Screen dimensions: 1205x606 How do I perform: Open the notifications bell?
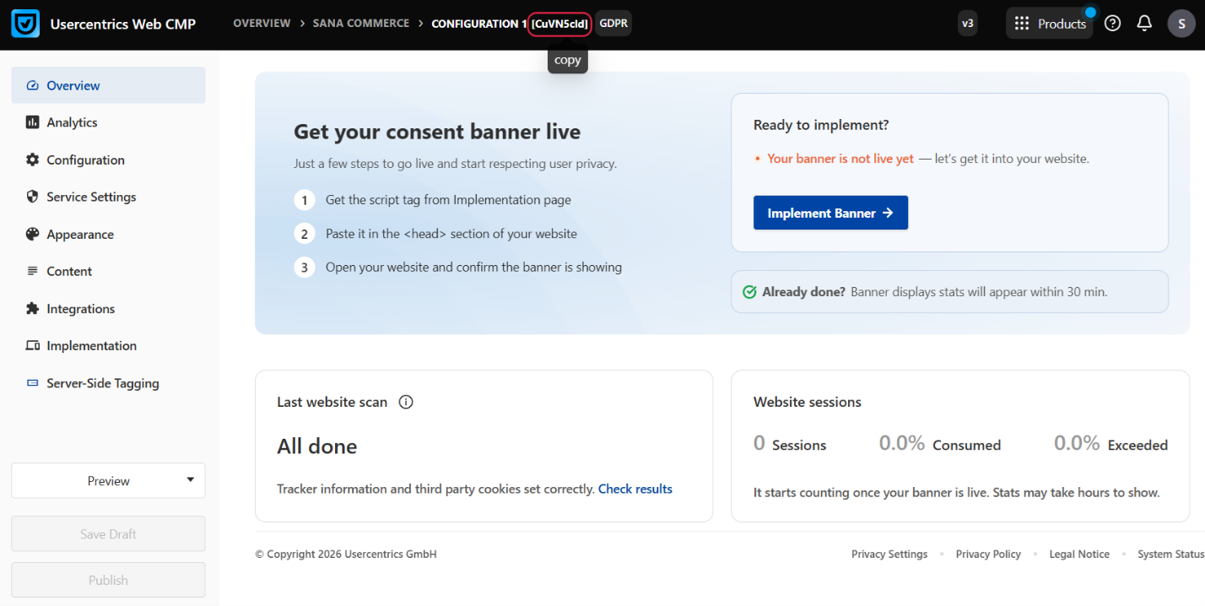tap(1144, 24)
